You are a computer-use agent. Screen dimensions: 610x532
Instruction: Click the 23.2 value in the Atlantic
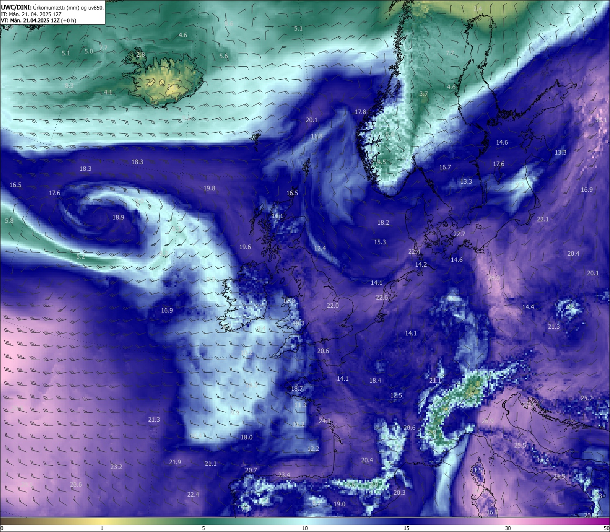pos(116,467)
